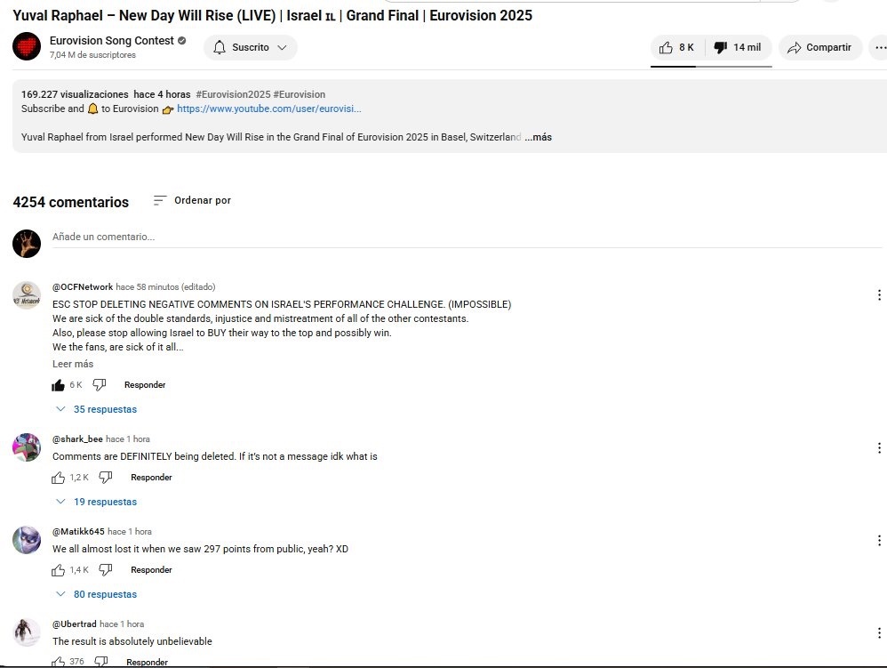Viewport: 887px width, 668px height.
Task: Open options menu for @Ubertrad's comment
Action: [879, 632]
